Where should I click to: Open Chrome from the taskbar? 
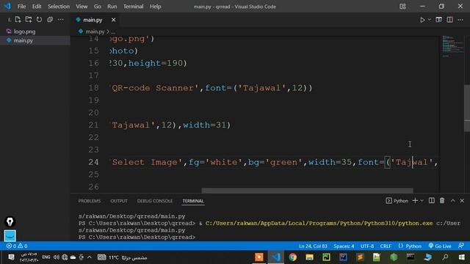tap(293, 257)
